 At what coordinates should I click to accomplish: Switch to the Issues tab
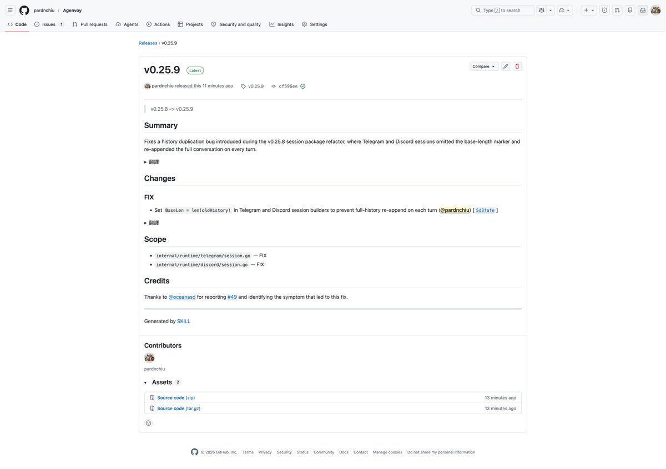49,24
